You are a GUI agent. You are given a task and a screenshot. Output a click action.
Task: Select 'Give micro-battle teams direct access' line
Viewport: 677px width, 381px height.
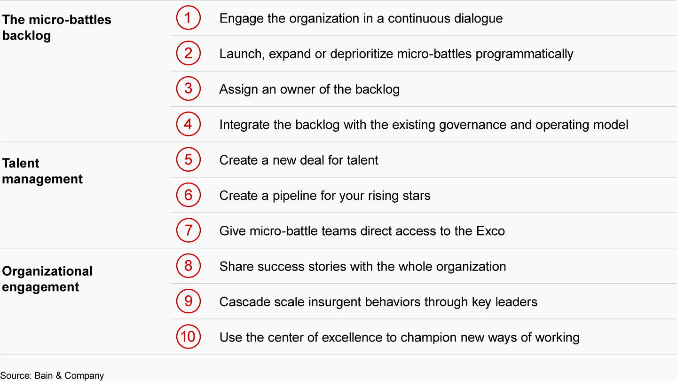[x=362, y=231]
